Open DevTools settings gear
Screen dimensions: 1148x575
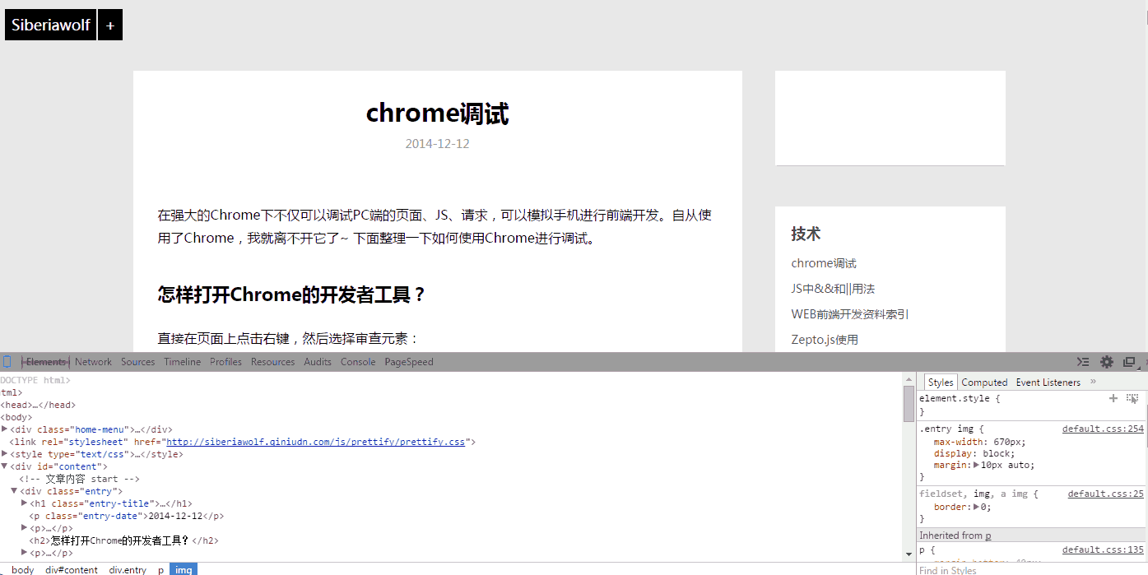pos(1107,362)
